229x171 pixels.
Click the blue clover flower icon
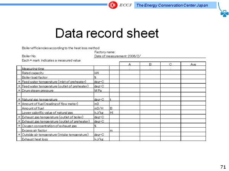point(224,14)
